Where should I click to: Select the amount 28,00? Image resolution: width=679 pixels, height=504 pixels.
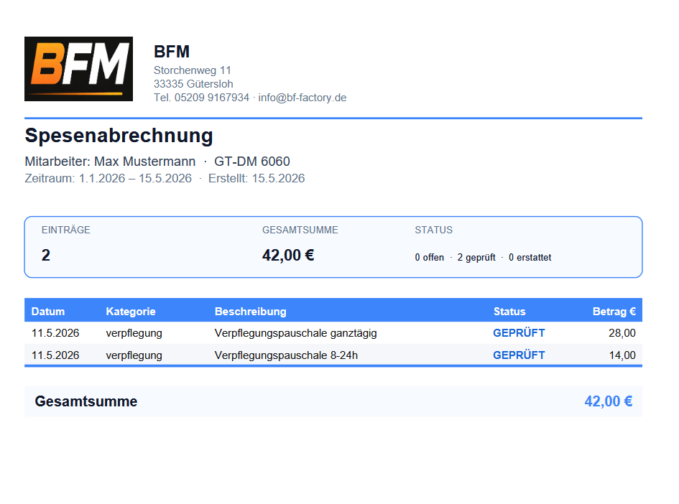[x=622, y=333]
